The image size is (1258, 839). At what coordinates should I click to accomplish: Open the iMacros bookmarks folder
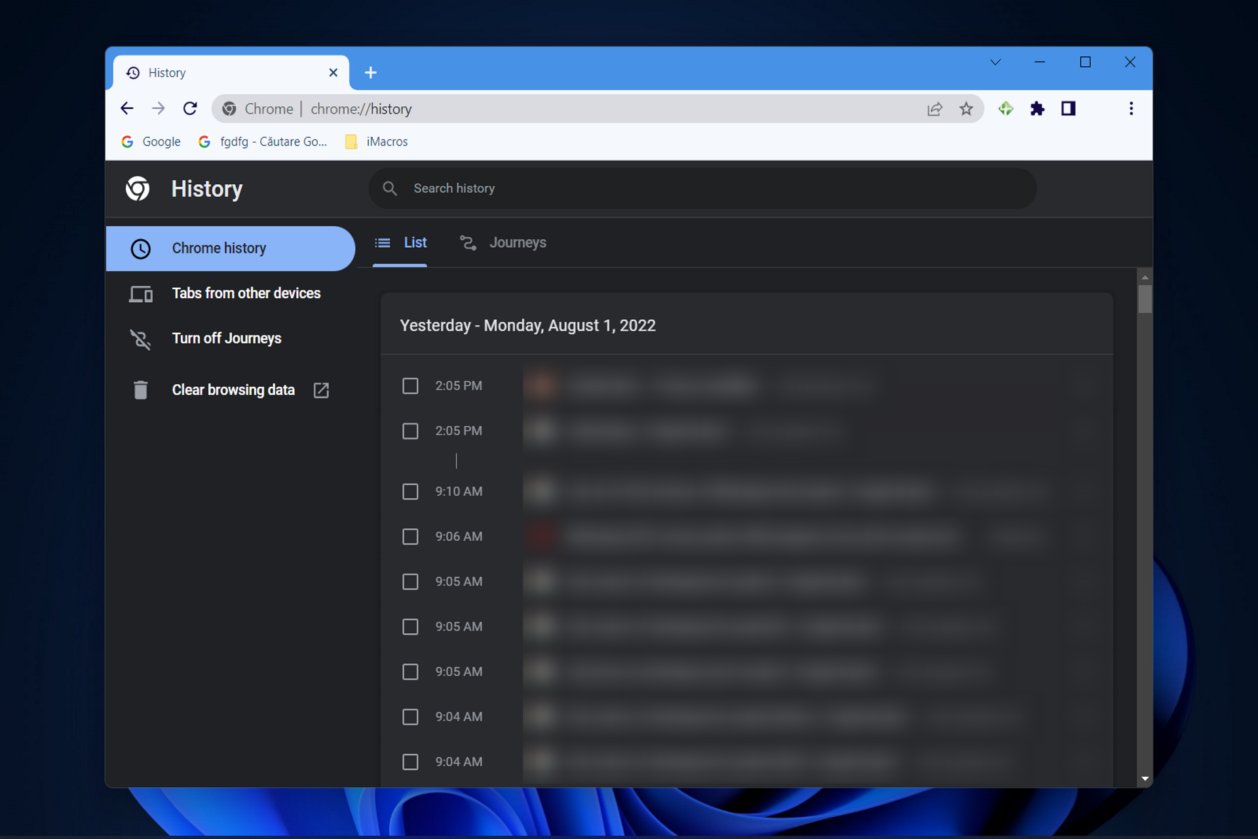point(377,142)
